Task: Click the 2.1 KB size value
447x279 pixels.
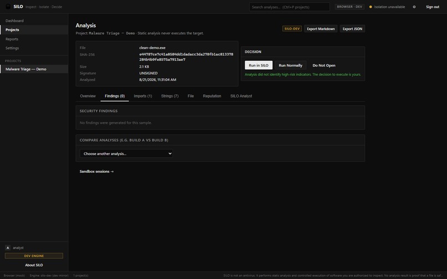Action: (144, 66)
